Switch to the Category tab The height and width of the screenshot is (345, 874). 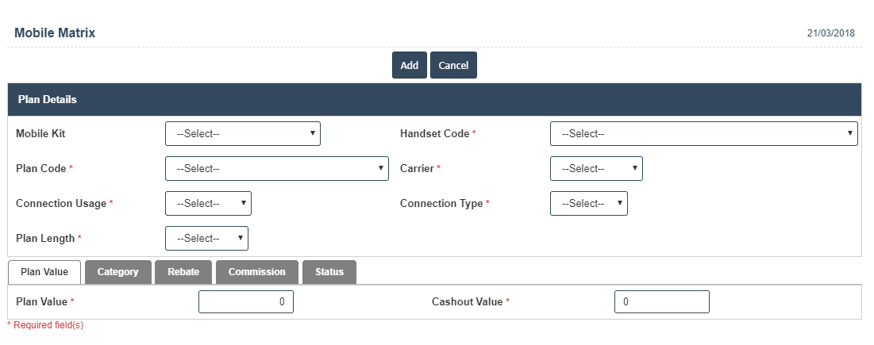pos(117,272)
